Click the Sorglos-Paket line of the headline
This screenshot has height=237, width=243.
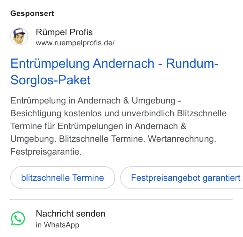pyautogui.click(x=51, y=80)
